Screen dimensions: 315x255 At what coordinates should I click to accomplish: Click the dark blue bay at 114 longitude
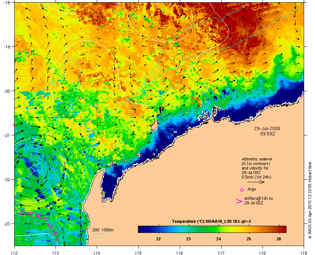click(109, 186)
